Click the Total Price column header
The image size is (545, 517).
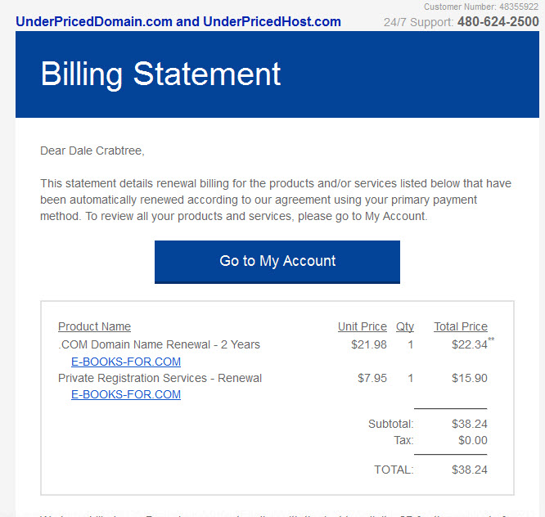461,326
